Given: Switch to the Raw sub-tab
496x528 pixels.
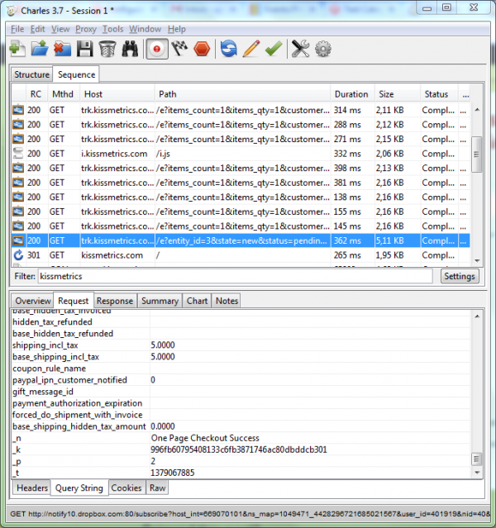Looking at the screenshot, I should pos(157,488).
